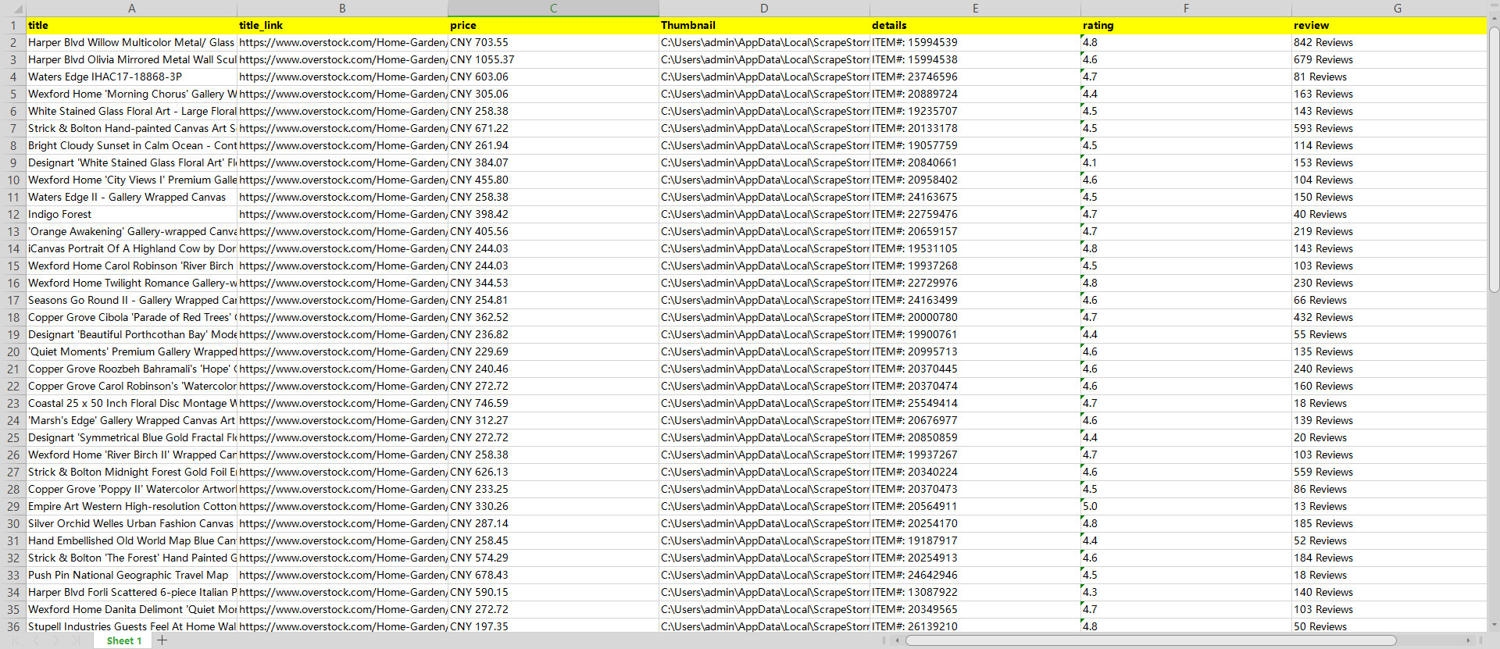This screenshot has width=1500, height=649.
Task: Select the 'Thumbnail' header cell
Action: point(764,25)
